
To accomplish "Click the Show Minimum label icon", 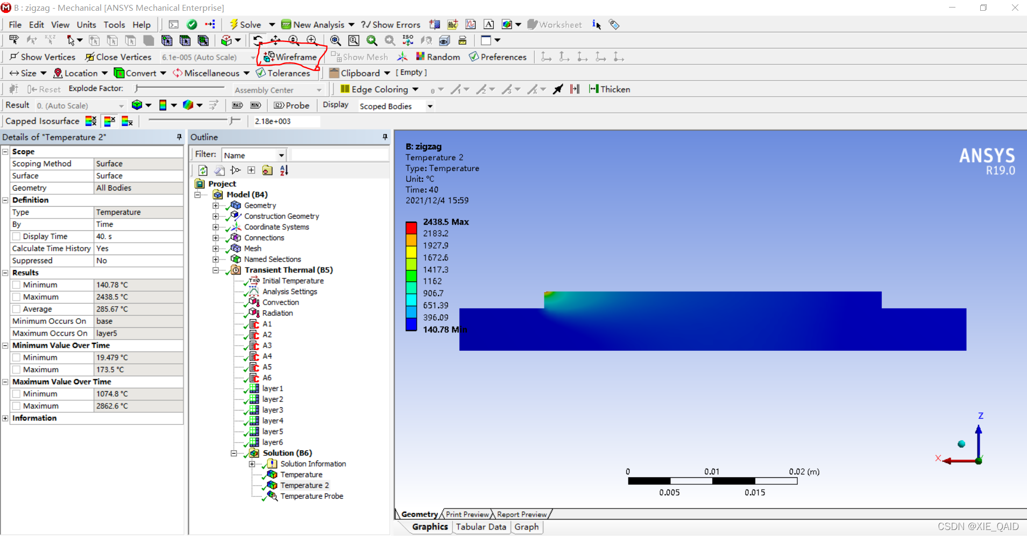I will coord(256,105).
